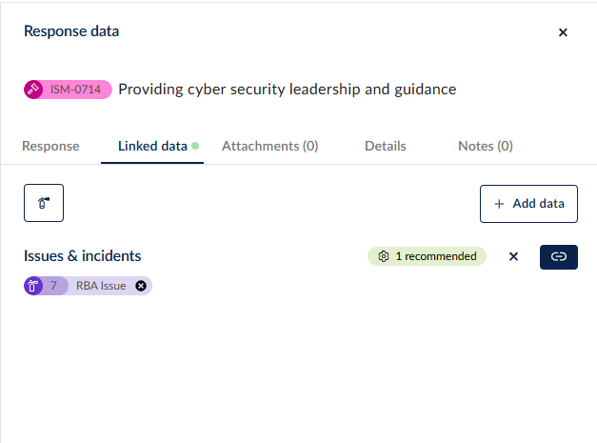The image size is (597, 443).
Task: Remove the RBA Issue chip
Action: click(141, 286)
